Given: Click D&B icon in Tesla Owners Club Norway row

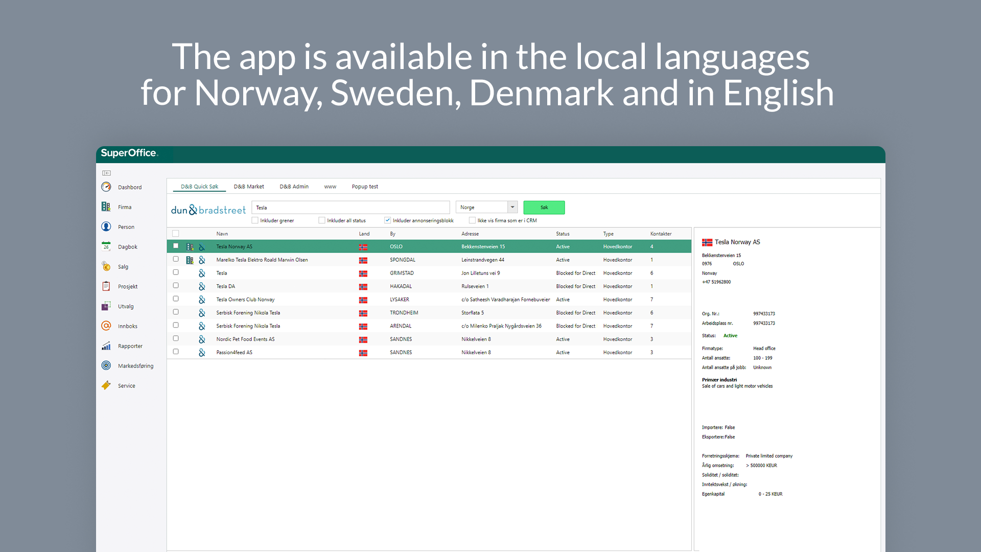Looking at the screenshot, I should point(202,300).
